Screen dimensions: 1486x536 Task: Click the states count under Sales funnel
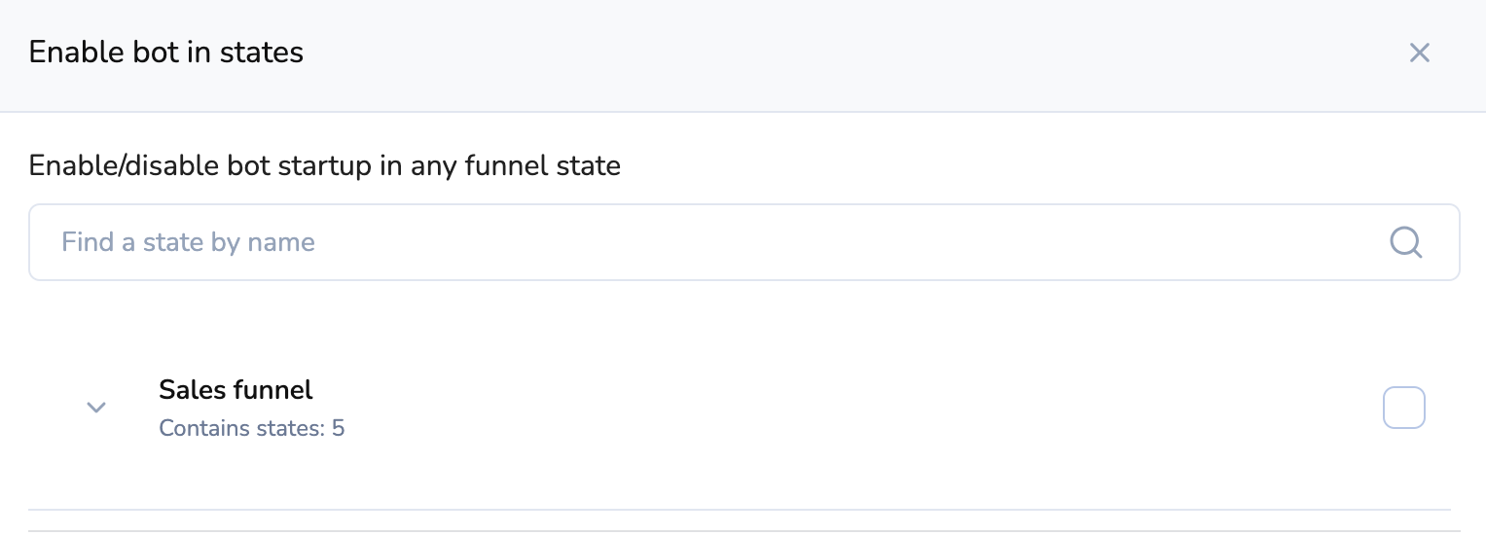[251, 428]
